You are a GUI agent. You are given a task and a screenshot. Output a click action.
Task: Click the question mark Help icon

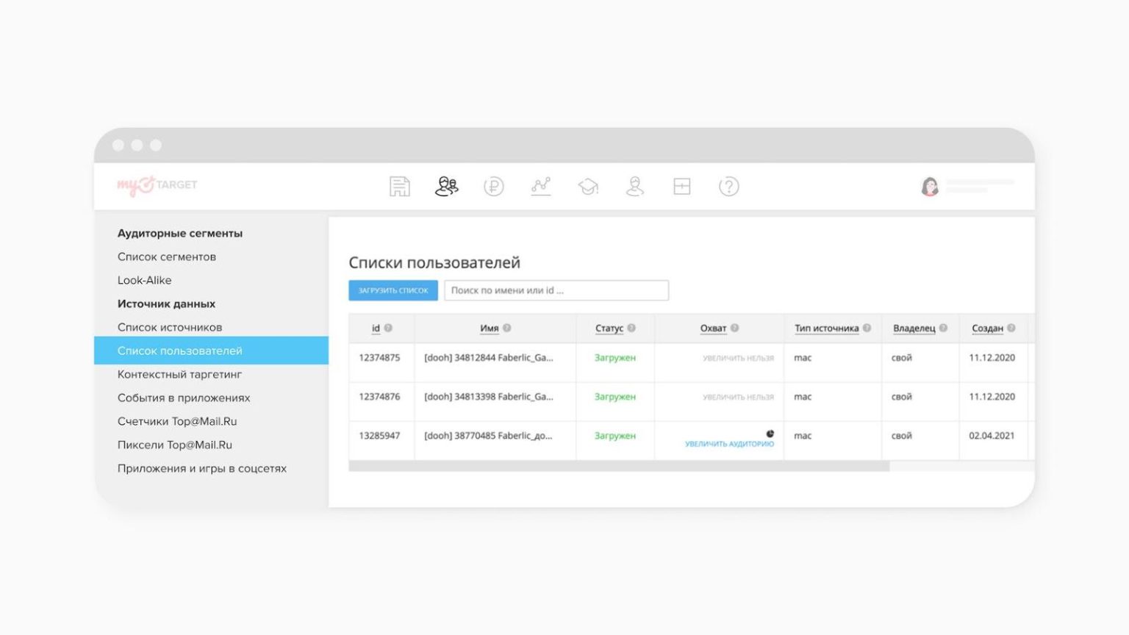pos(728,187)
